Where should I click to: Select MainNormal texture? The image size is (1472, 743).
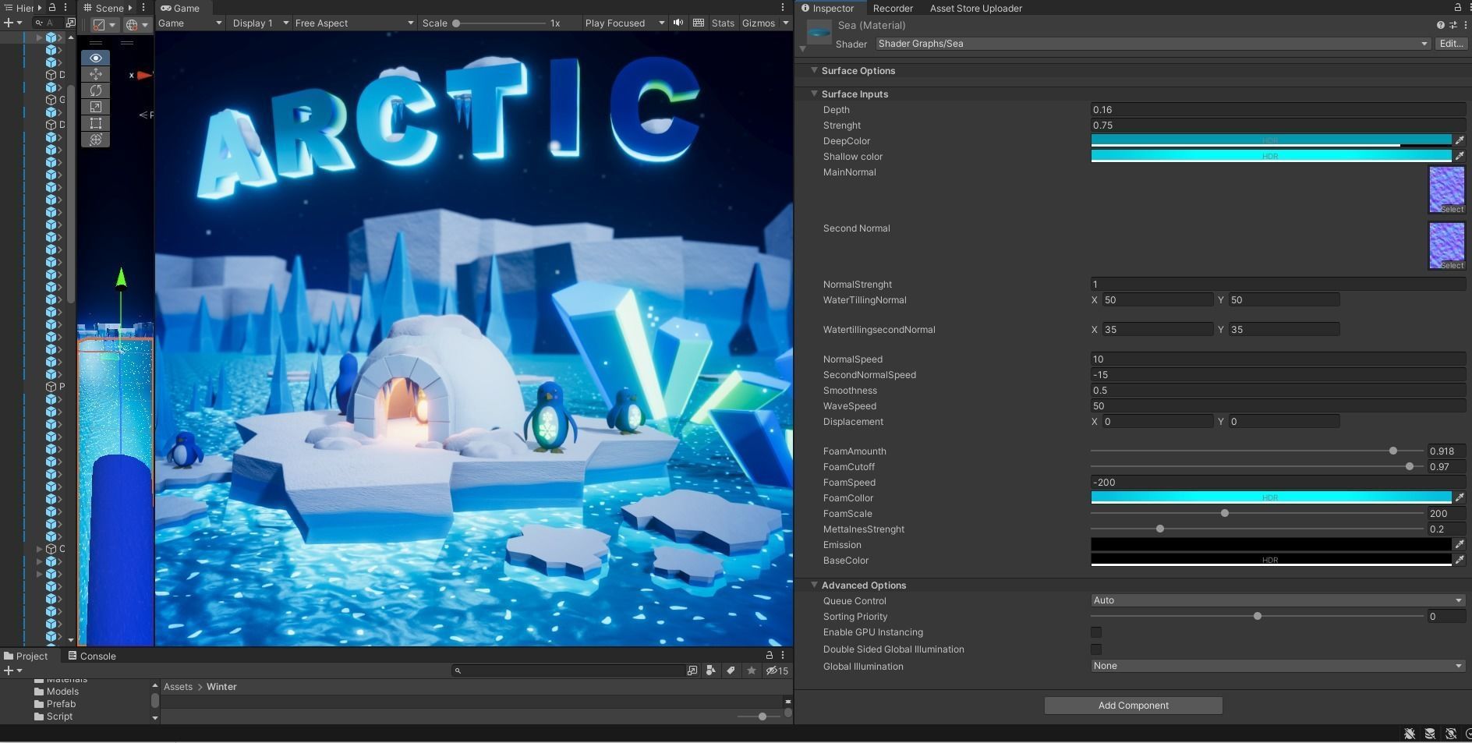click(1447, 189)
